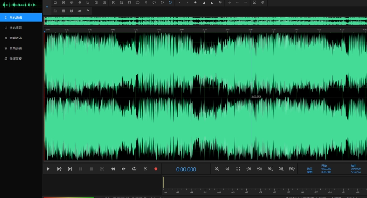
Task: Click the four-arrows zoom fit icon
Action: (238, 169)
